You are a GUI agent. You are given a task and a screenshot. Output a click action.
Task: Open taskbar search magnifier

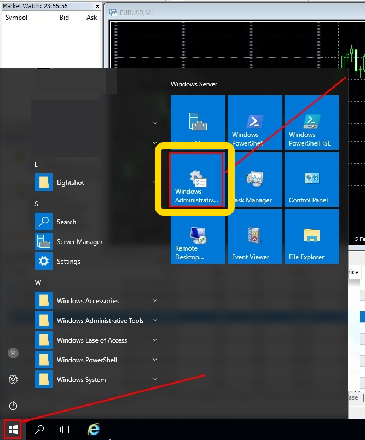[39, 430]
